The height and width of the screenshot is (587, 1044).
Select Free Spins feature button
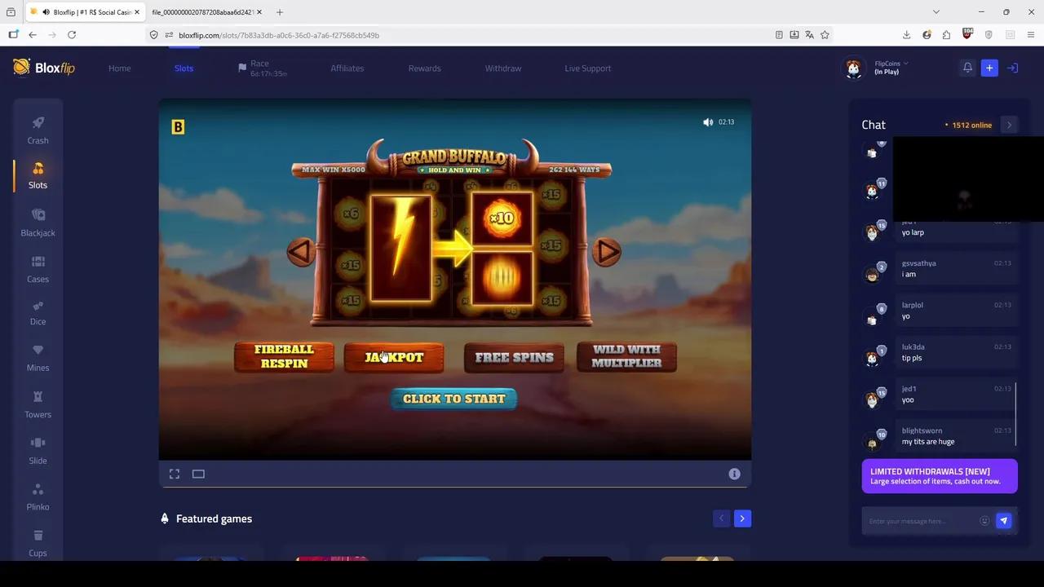coord(514,357)
